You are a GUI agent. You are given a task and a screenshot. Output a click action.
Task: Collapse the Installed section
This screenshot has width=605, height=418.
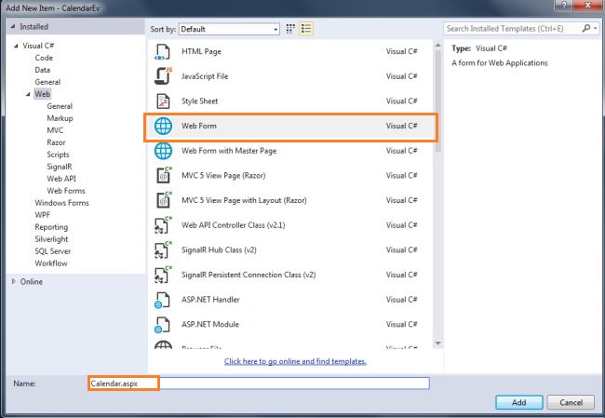[13, 27]
